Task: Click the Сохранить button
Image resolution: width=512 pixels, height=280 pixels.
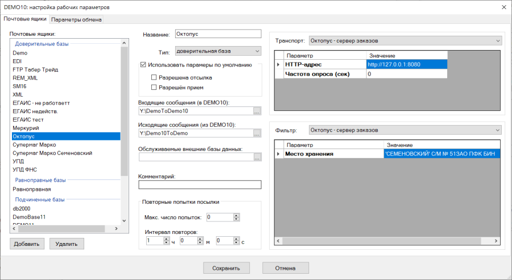Action: 226,268
